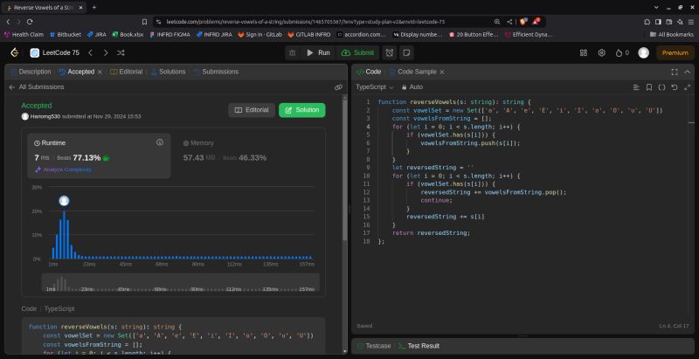Open the Solutions tab
Viewport: 699px width, 359px height.
169,72
